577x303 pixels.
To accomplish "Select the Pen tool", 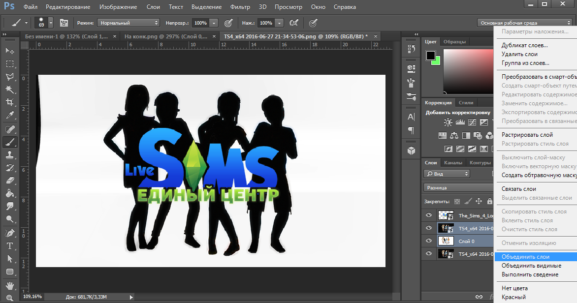I will (x=10, y=233).
